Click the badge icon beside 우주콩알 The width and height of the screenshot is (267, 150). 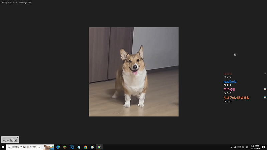pyautogui.click(x=265, y=89)
